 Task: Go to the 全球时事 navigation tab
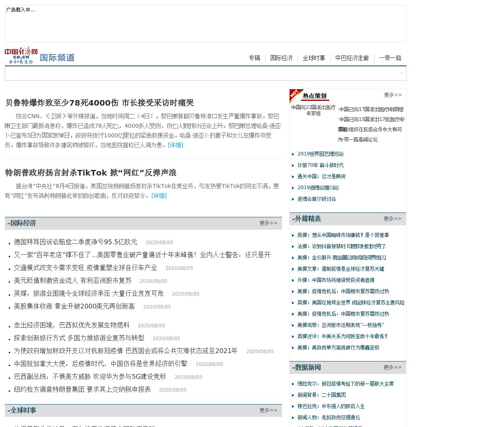314,58
